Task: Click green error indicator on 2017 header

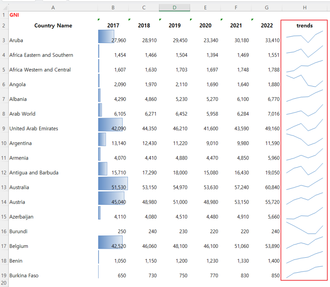Action: 99,20
